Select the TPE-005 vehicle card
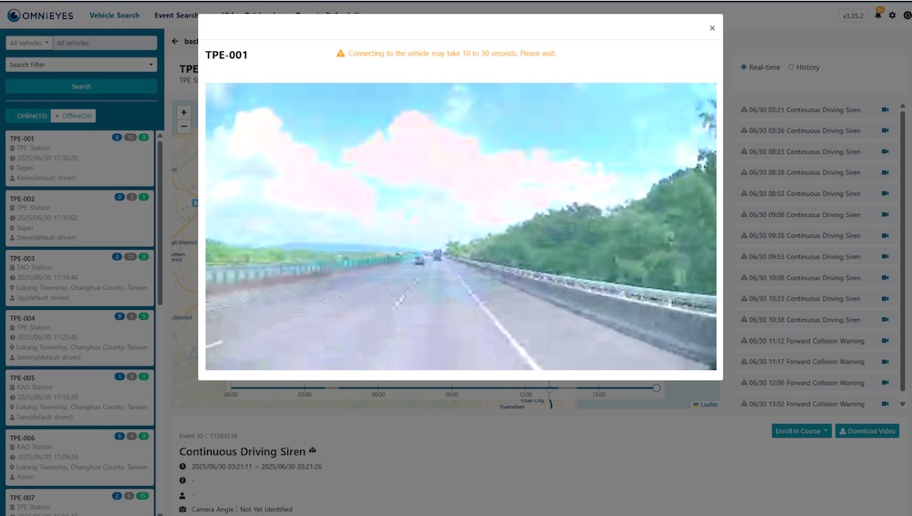 (79, 397)
